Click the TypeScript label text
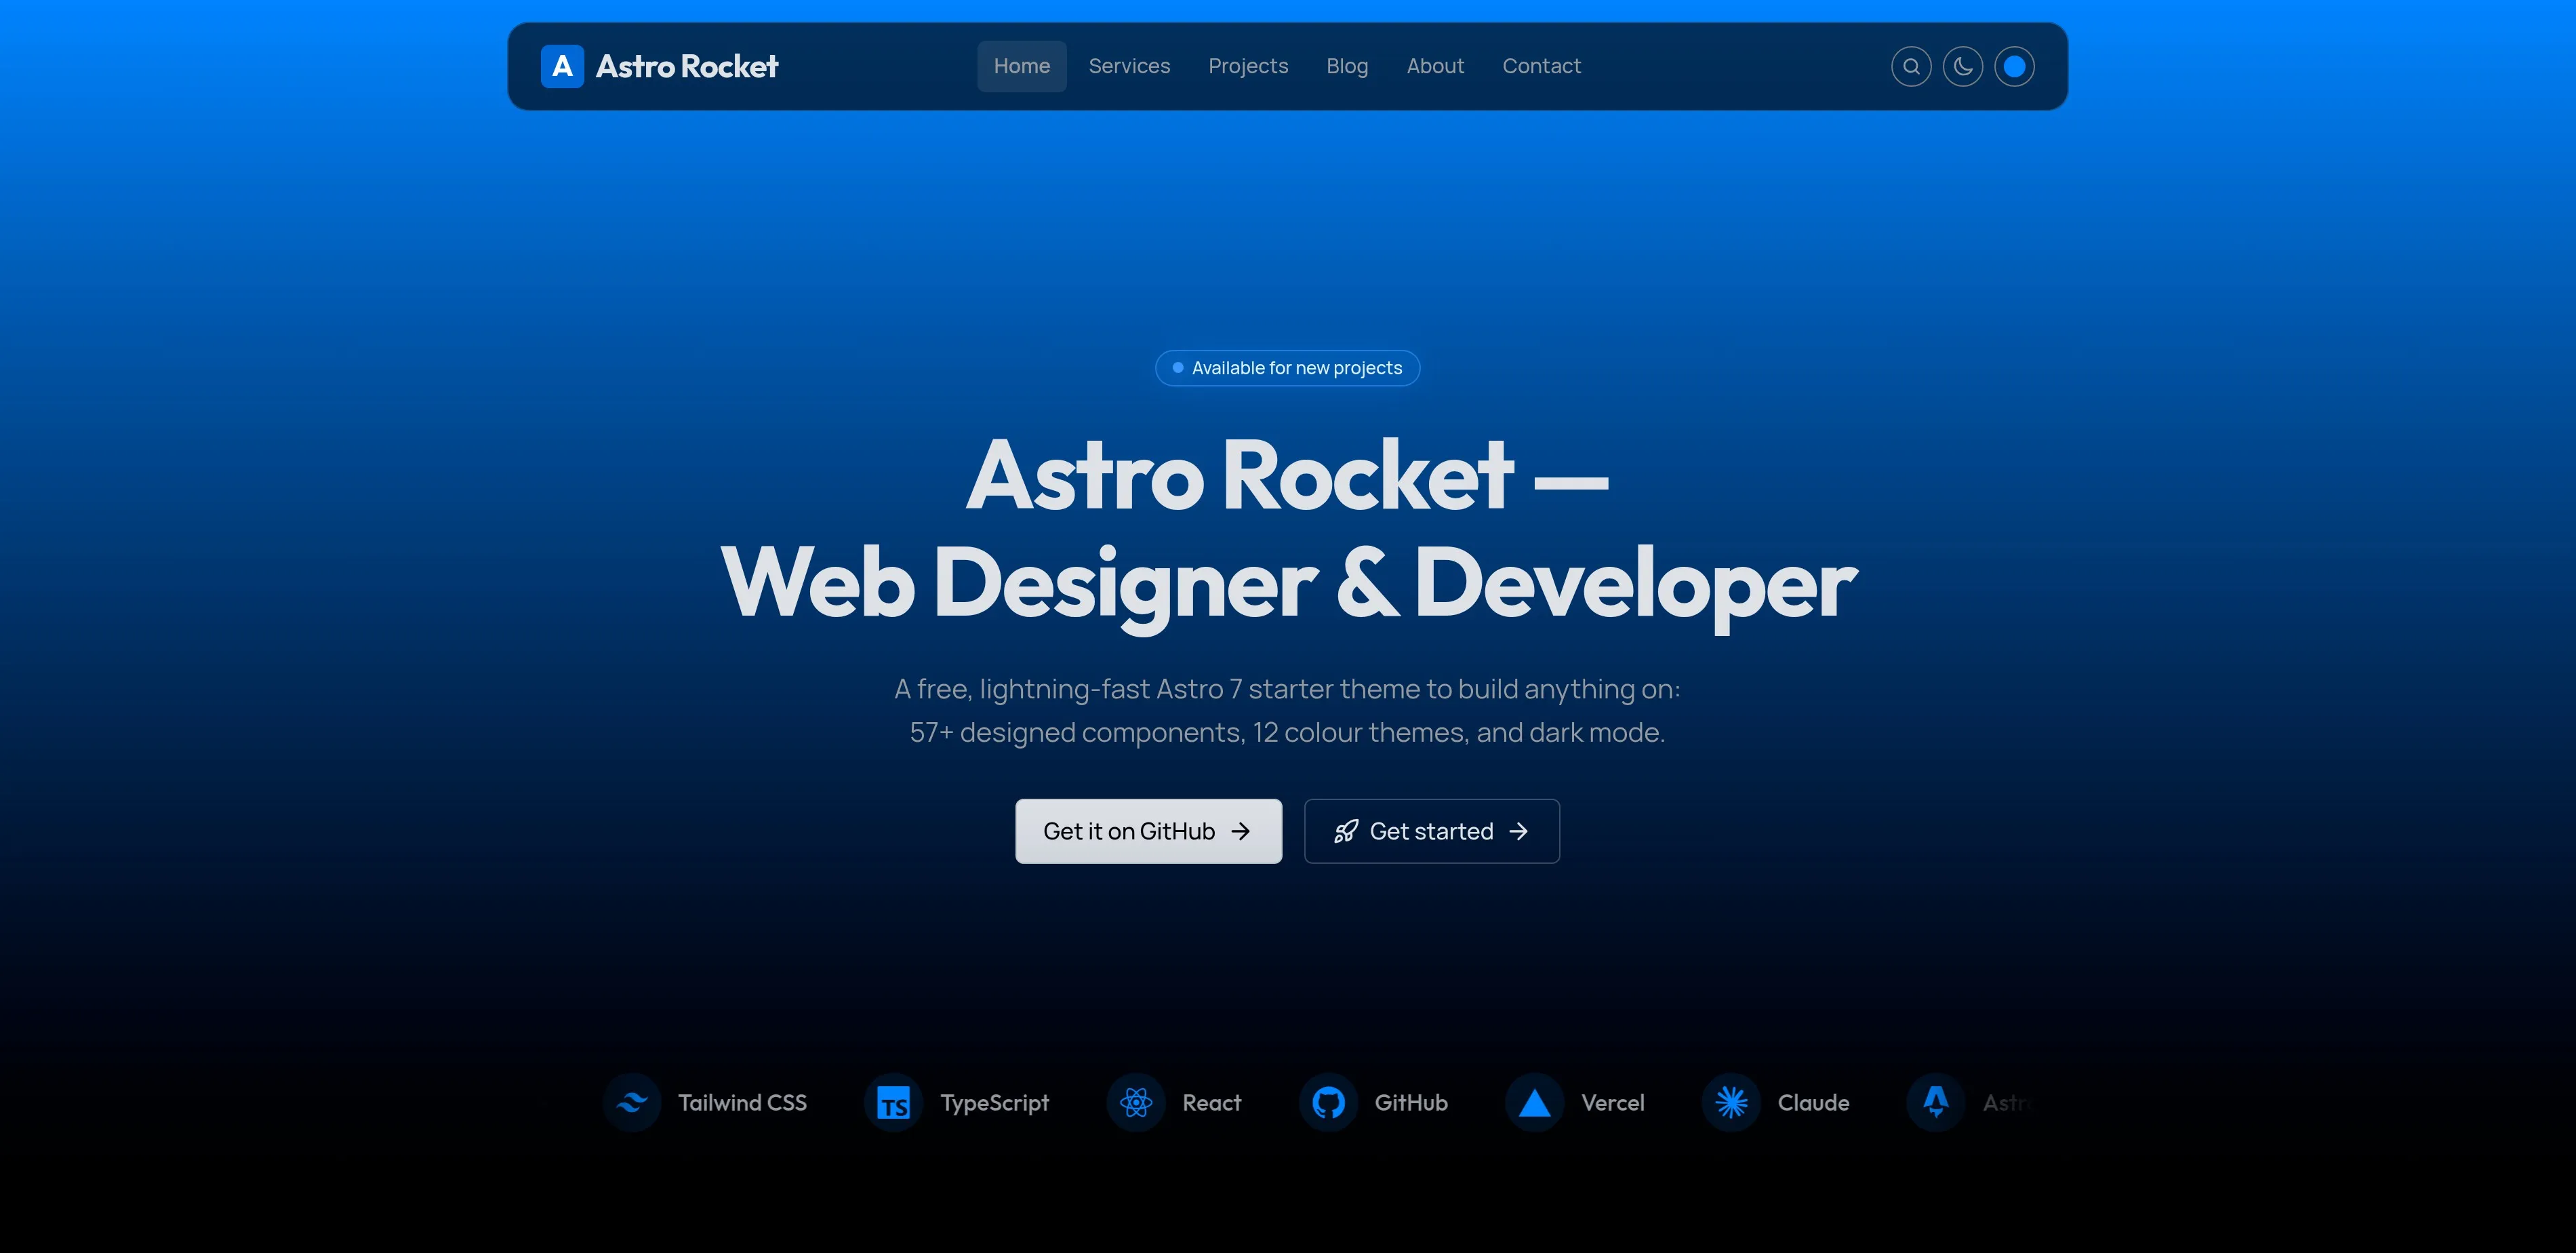Image resolution: width=2576 pixels, height=1253 pixels. click(x=994, y=1103)
